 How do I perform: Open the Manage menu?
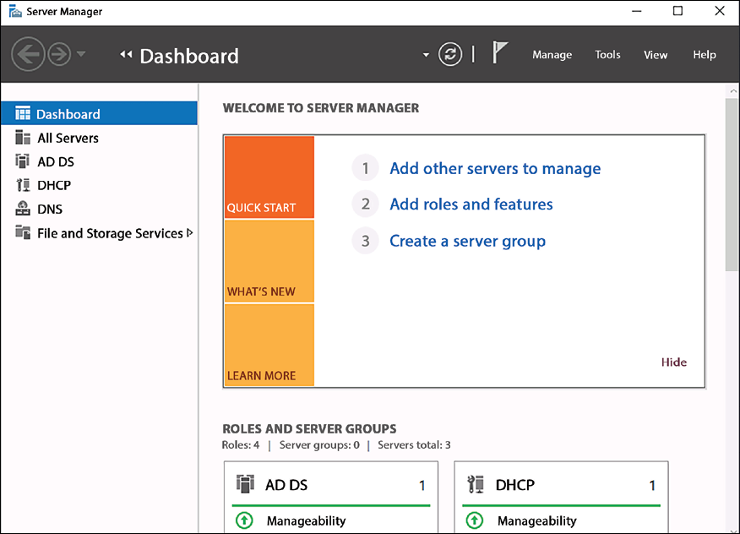pos(552,55)
